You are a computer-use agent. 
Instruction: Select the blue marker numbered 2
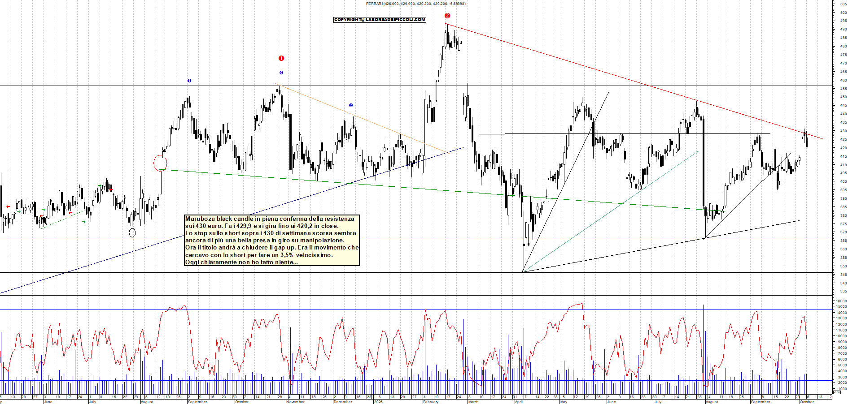point(351,105)
